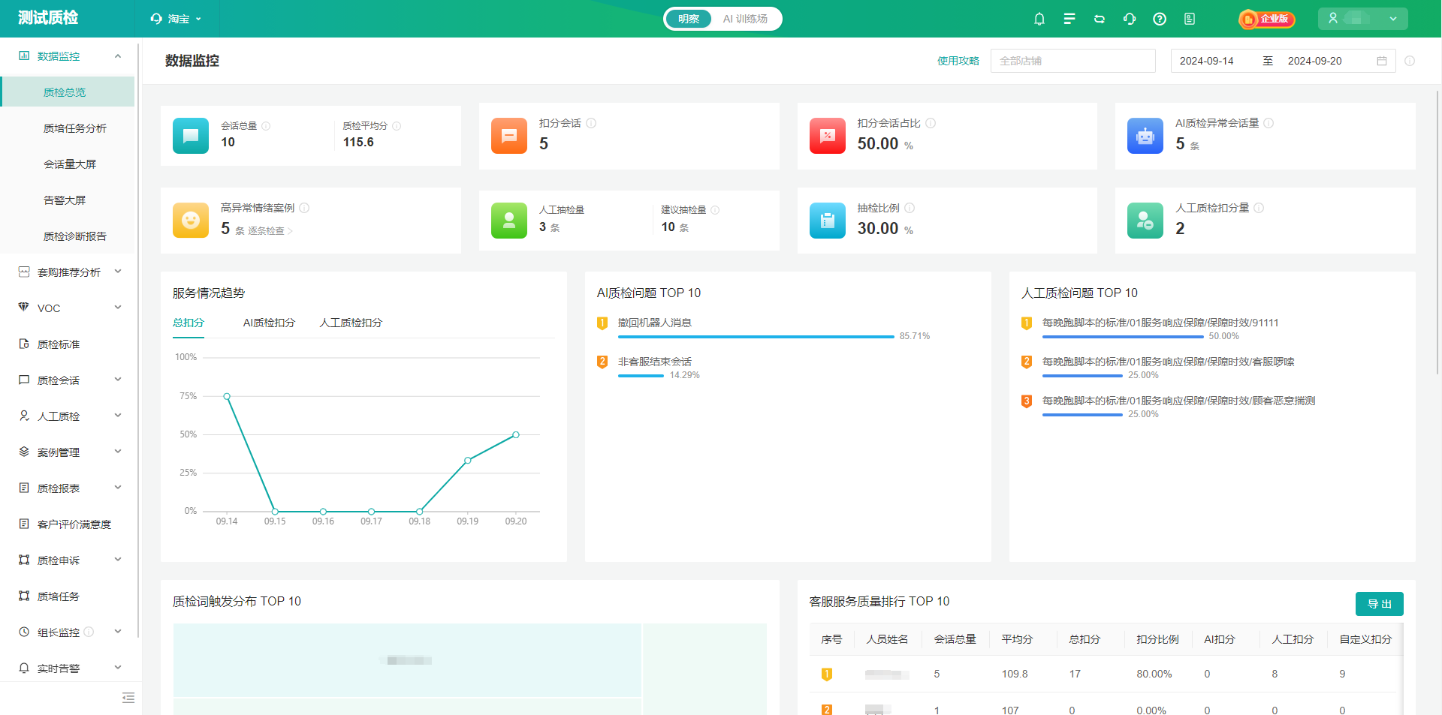Image resolution: width=1442 pixels, height=715 pixels.
Task: Click info icon beside 扣分会话
Action: tap(591, 123)
